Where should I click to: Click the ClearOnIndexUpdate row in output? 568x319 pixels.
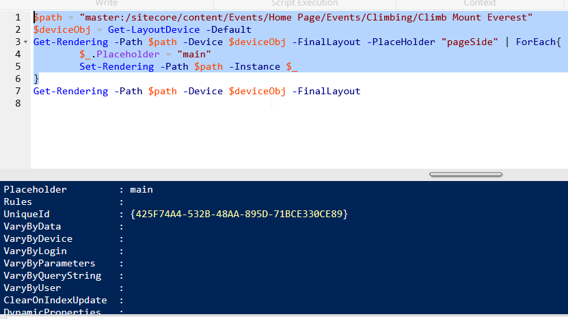point(64,300)
